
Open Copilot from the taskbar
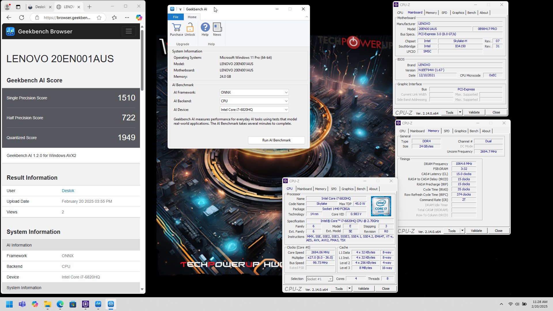pyautogui.click(x=35, y=304)
